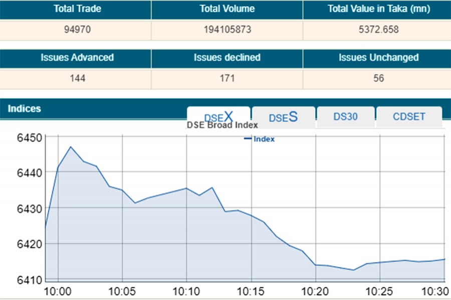This screenshot has width=451, height=300.
Task: Select the Issues Advanced header
Action: point(77,57)
